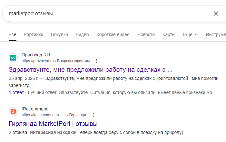Image resolution: width=226 pixels, height=142 pixels.
Task: Switch to the 'Новости' tab
Action: point(146,34)
